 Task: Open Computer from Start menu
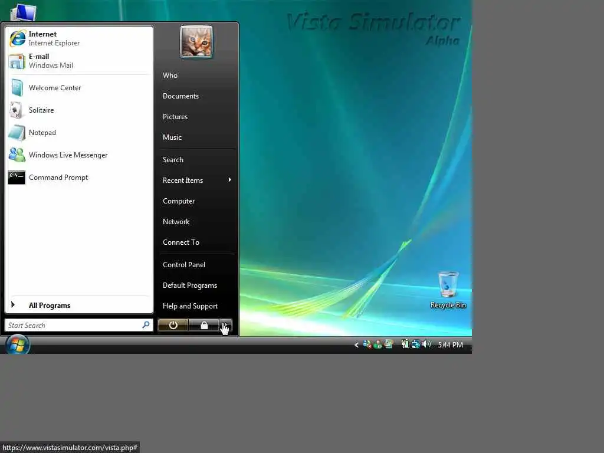pos(179,201)
